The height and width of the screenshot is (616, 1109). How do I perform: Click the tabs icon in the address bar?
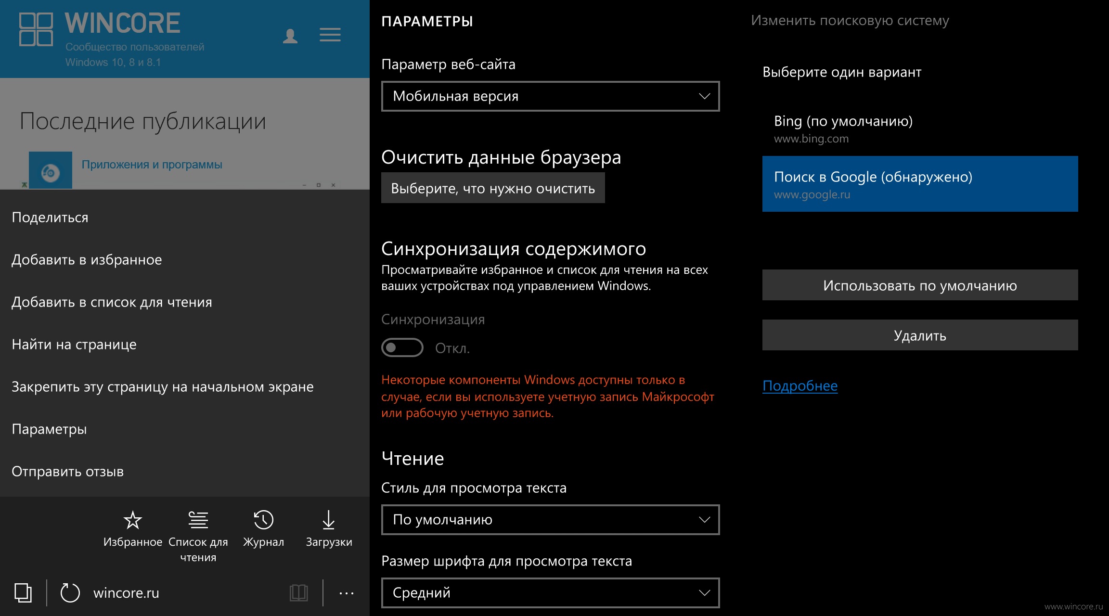[23, 592]
